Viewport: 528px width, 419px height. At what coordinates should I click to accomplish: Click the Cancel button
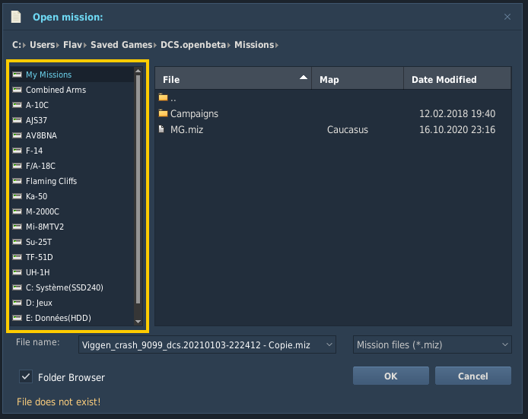[x=472, y=376]
